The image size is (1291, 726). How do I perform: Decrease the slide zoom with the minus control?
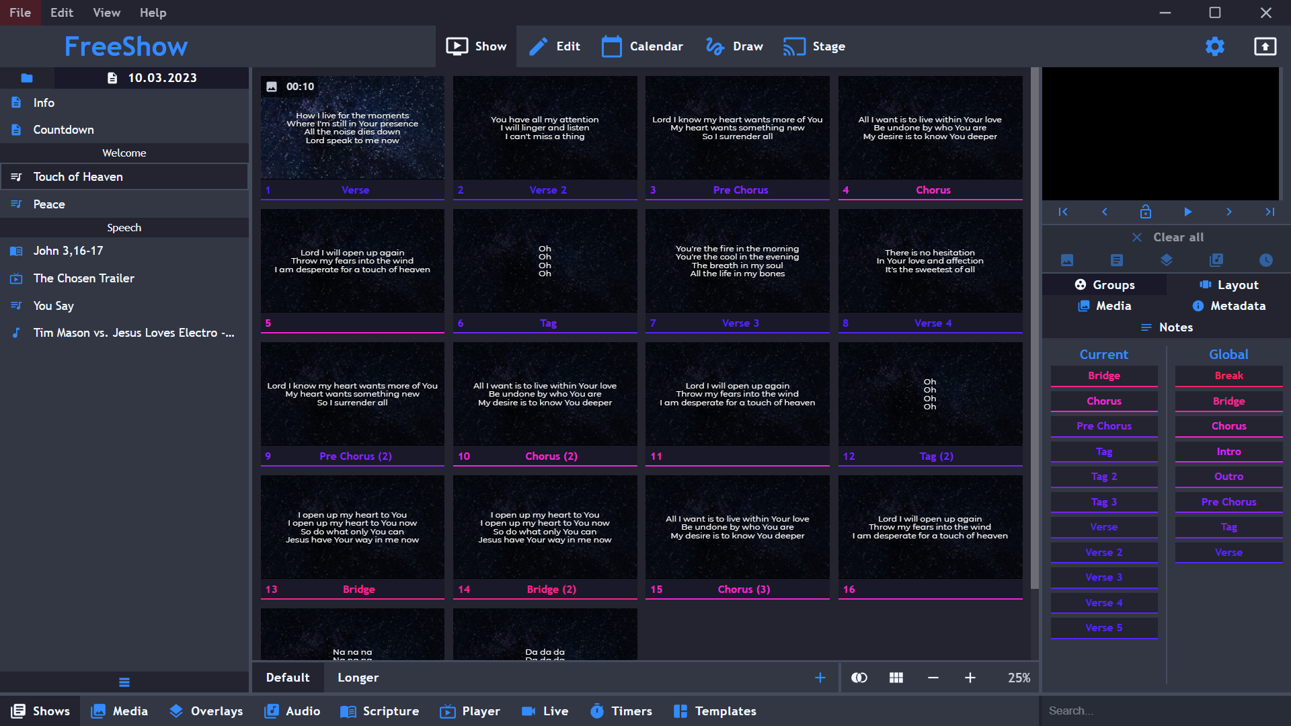pyautogui.click(x=933, y=678)
